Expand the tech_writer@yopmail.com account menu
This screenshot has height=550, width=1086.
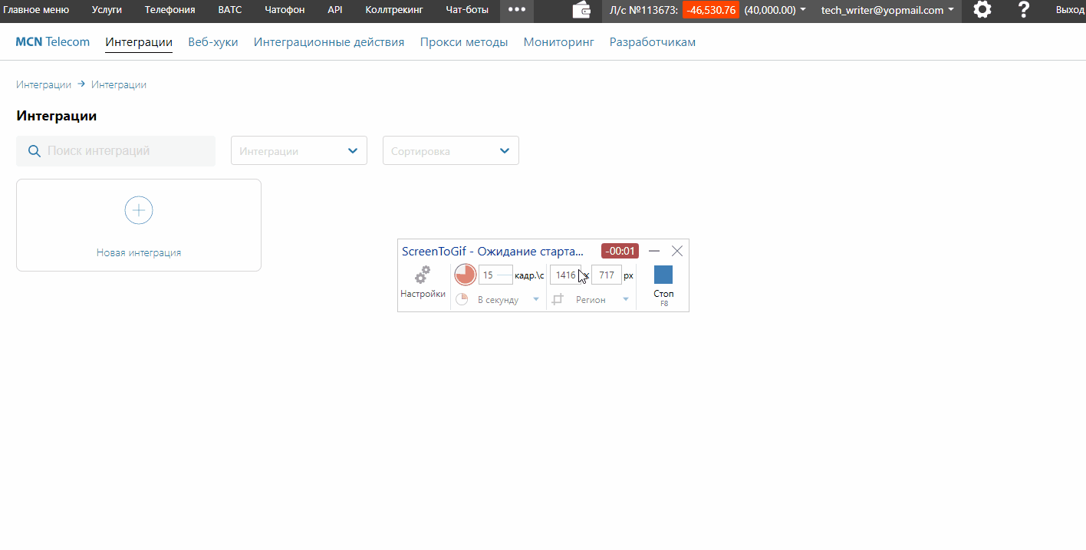(887, 10)
